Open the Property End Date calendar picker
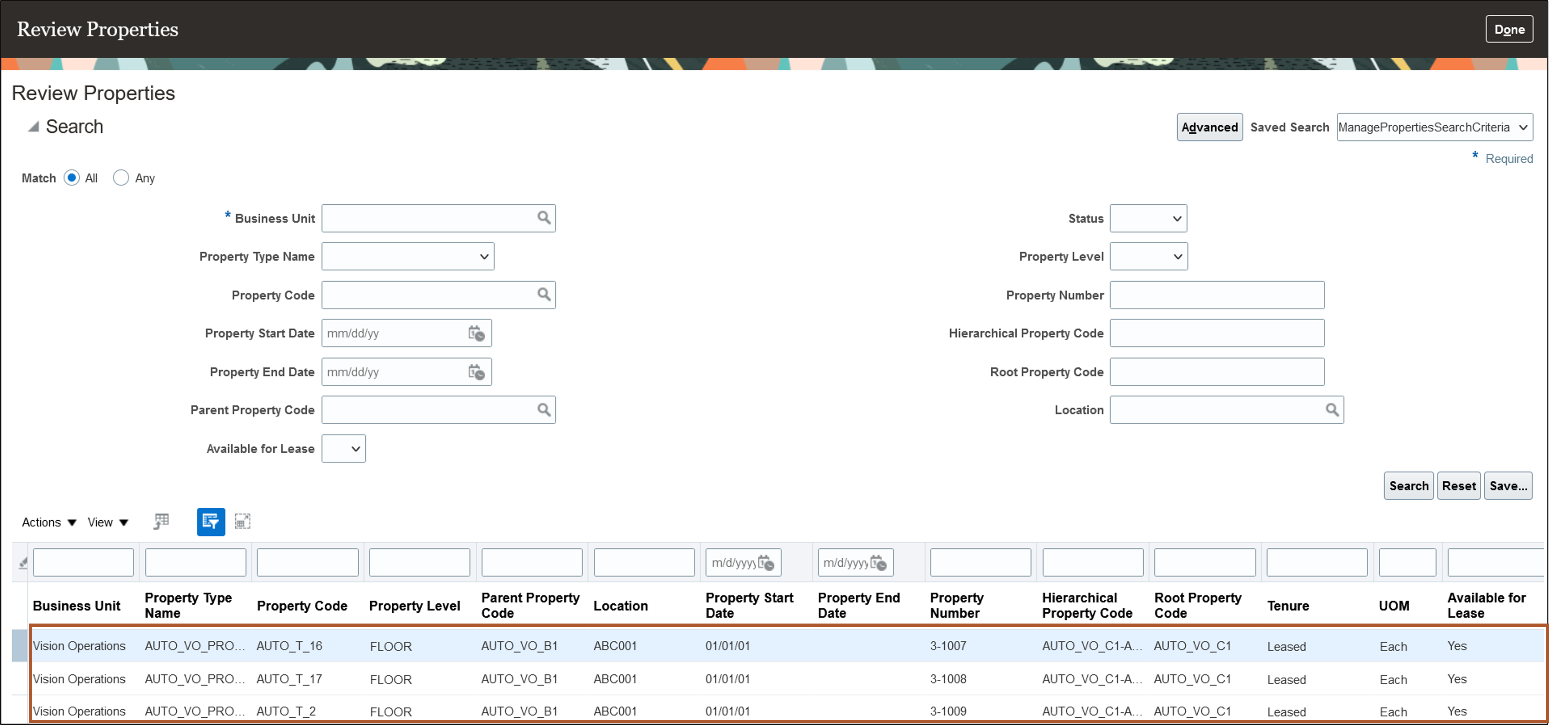 point(476,372)
